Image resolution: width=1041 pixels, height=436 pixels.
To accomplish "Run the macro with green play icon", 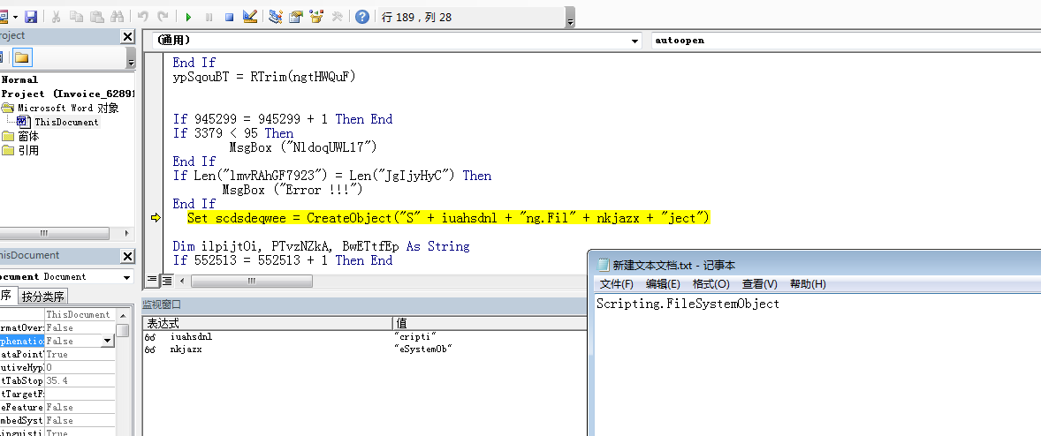I will point(189,18).
